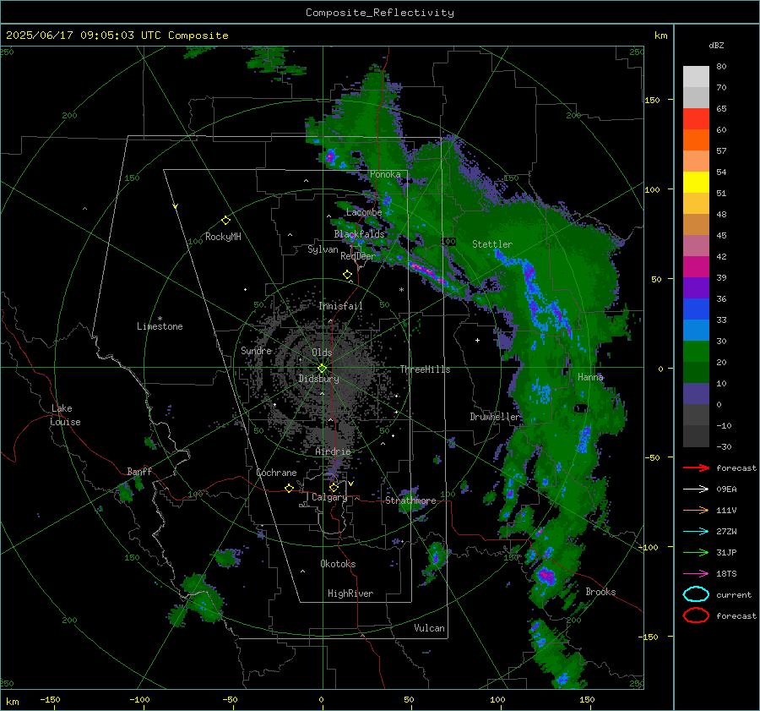This screenshot has width=760, height=711.
Task: Click the intense storm cell northwest of Brooks
Action: [546, 576]
